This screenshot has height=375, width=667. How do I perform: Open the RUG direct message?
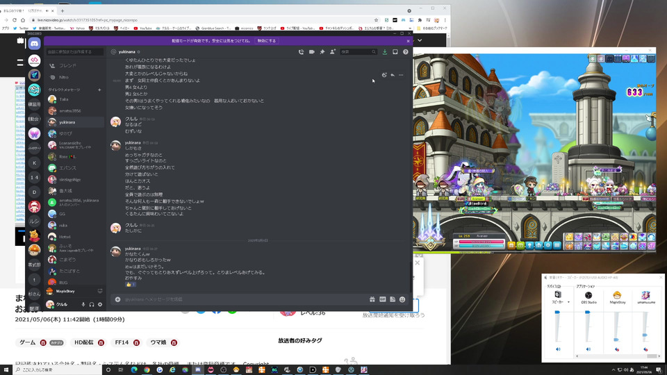click(75, 283)
